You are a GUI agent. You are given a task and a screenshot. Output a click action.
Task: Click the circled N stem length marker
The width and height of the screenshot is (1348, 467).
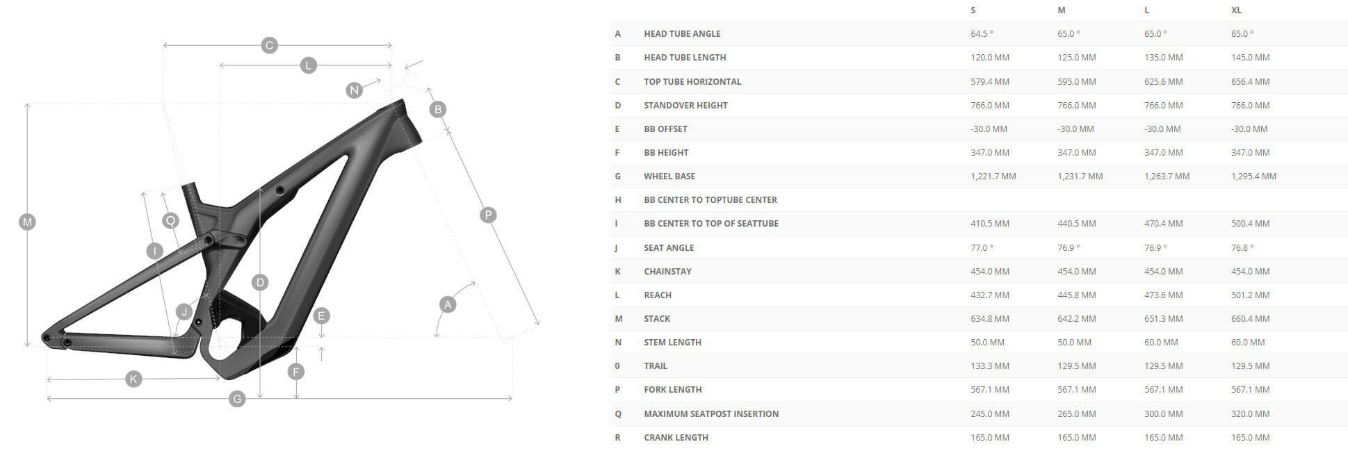[x=355, y=90]
